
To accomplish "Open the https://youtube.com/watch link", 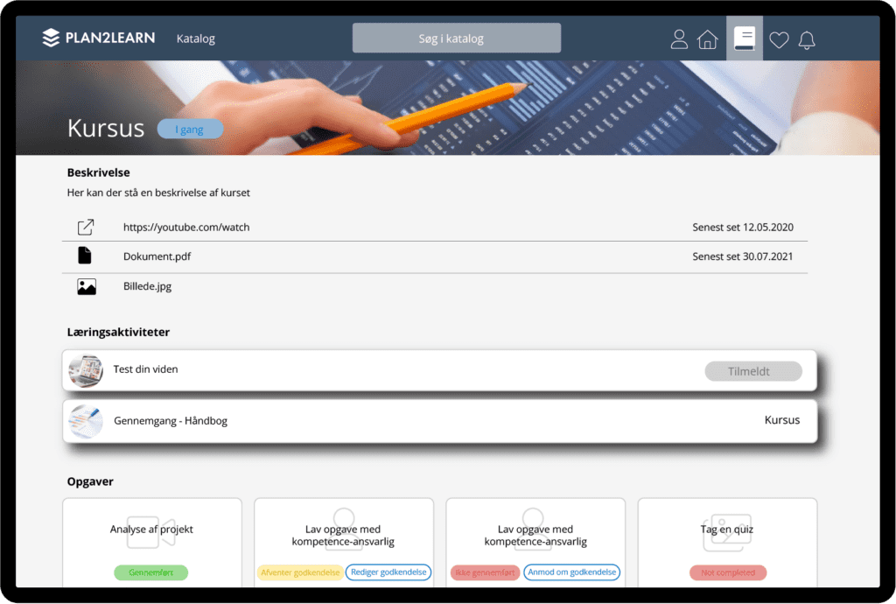I will pyautogui.click(x=185, y=227).
